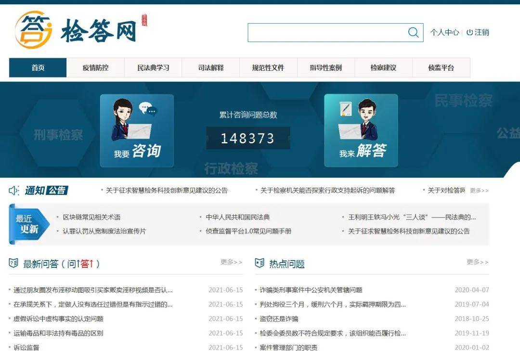Go to the 侦监平台 tab
This screenshot has width=520, height=351.
[x=441, y=68]
